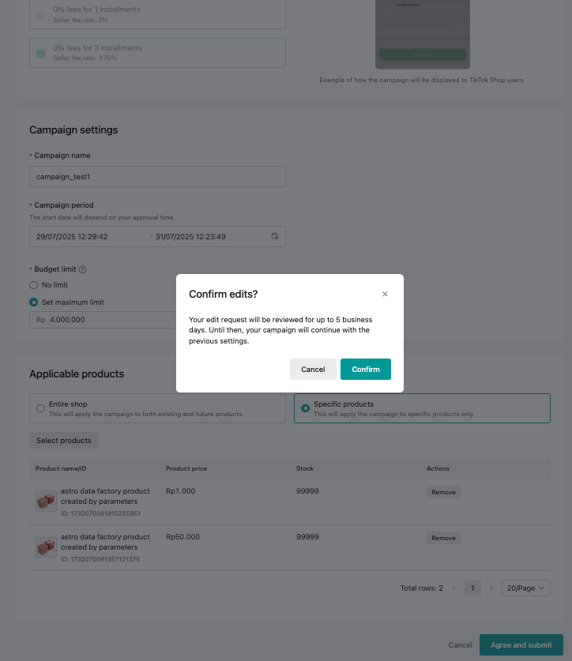
Task: Cancel the confirm edits dialog
Action: (x=313, y=370)
